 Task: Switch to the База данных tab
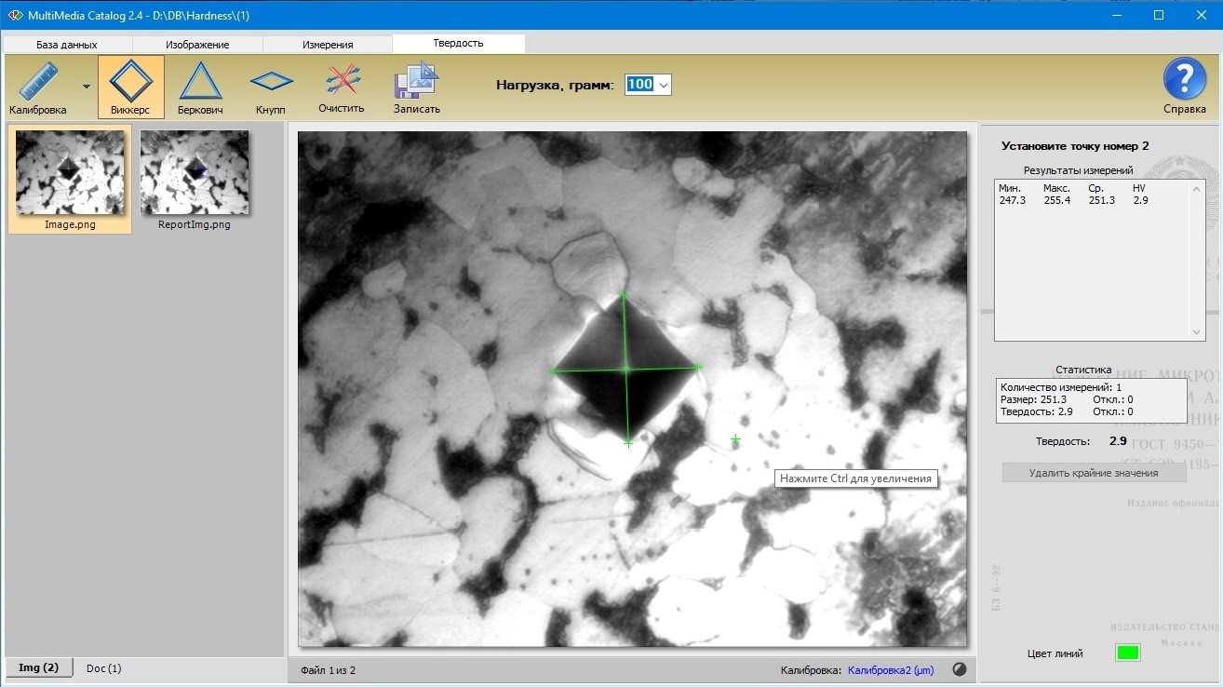pyautogui.click(x=67, y=44)
